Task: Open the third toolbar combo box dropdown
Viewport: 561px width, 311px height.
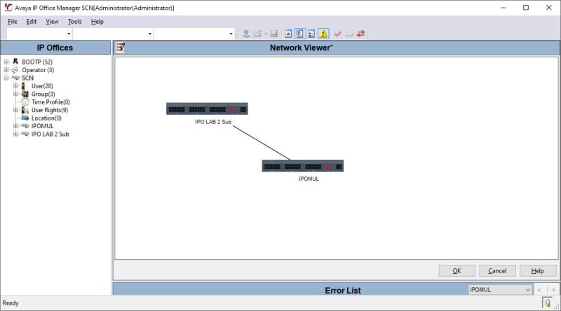Action: tap(231, 34)
